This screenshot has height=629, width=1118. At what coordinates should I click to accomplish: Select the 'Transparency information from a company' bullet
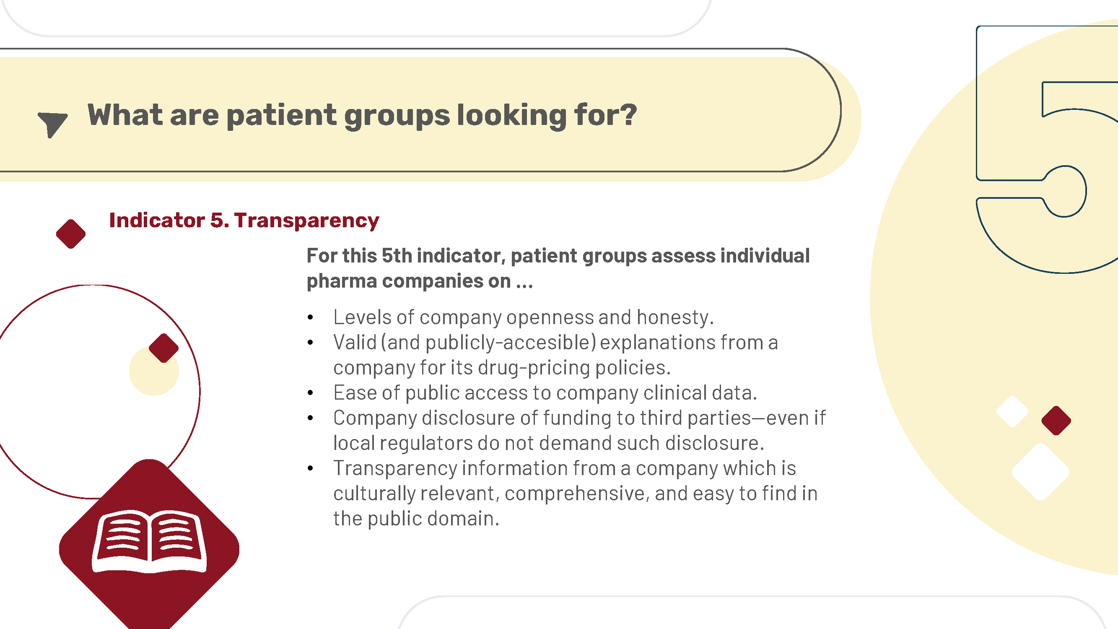575,494
